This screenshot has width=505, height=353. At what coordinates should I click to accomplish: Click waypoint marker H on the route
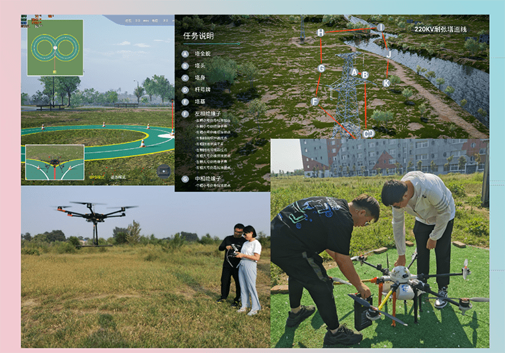point(321,32)
